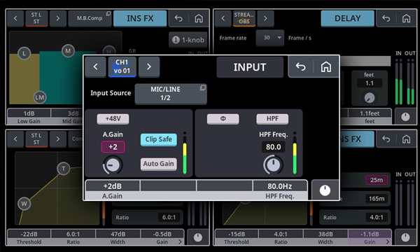Screen dimensions: 420x252
Task: Toggle the phase invert Φ button
Action: (x=223, y=119)
